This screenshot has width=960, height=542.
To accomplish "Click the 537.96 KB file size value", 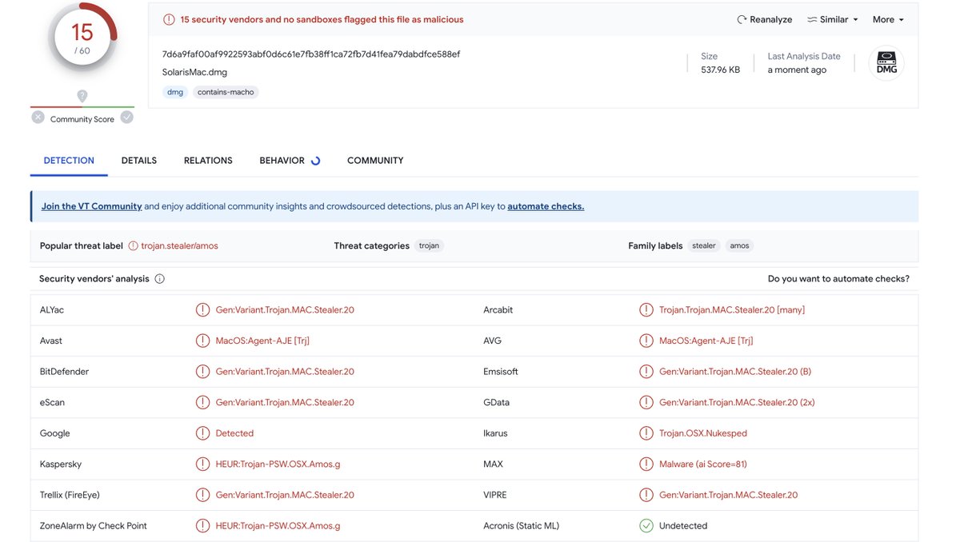I will pyautogui.click(x=721, y=70).
